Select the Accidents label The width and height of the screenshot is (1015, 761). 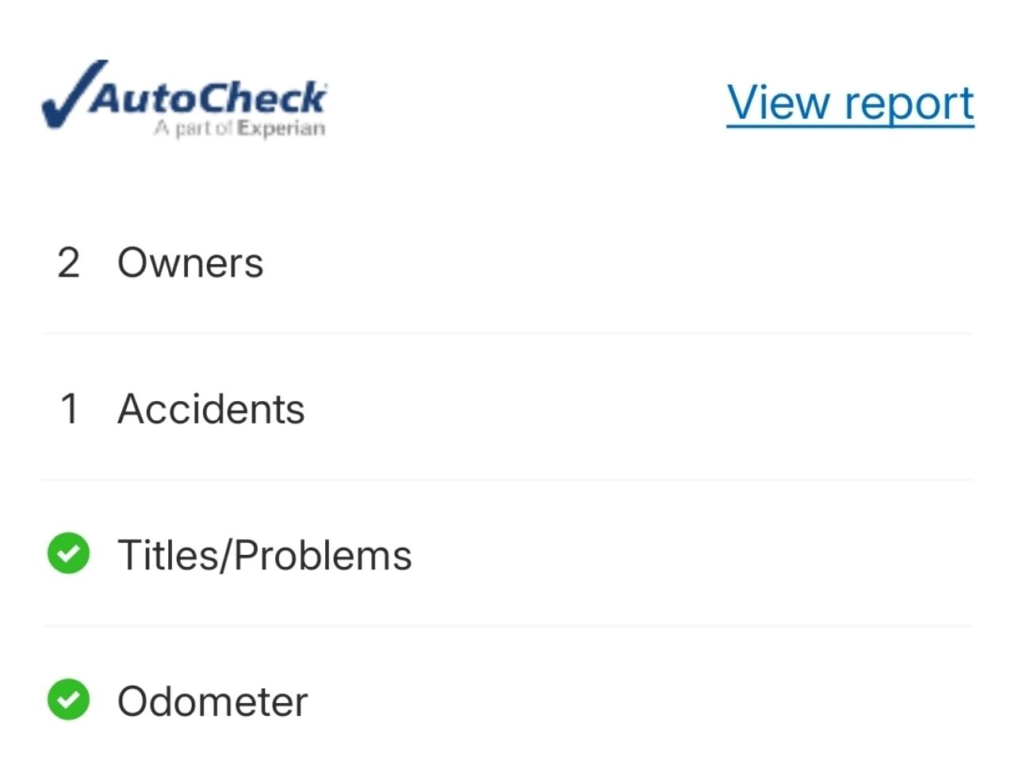(x=211, y=409)
